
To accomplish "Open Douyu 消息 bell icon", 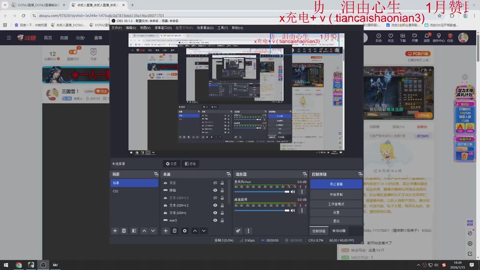I will tap(427, 38).
